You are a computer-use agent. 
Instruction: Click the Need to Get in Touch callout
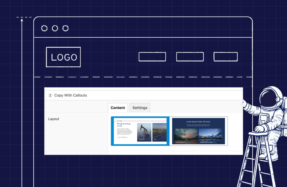tap(210, 136)
